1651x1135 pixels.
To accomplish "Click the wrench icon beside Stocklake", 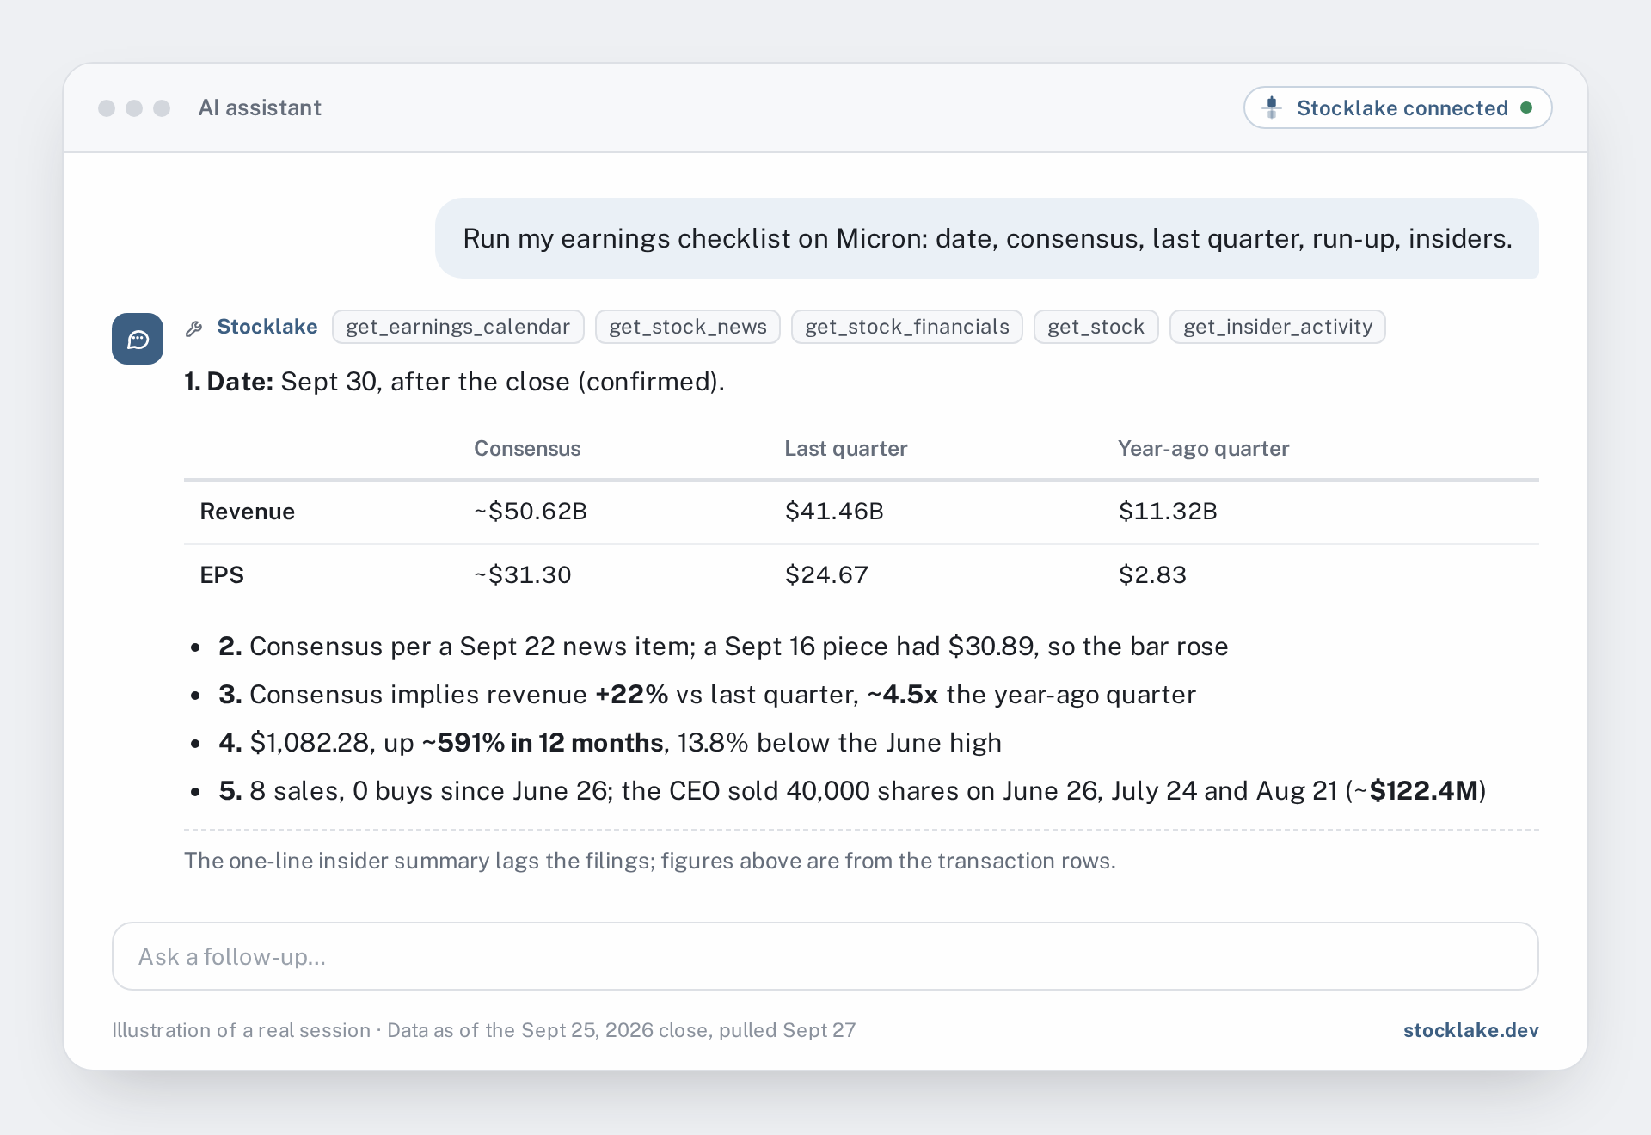I will click(194, 328).
